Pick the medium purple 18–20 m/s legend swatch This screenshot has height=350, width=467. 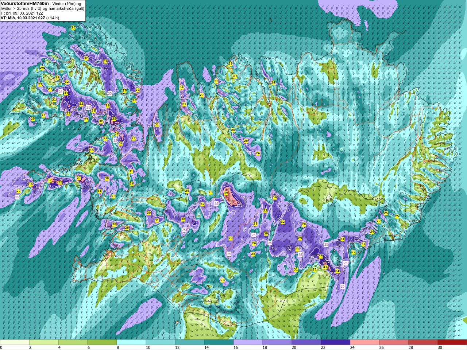point(277,342)
